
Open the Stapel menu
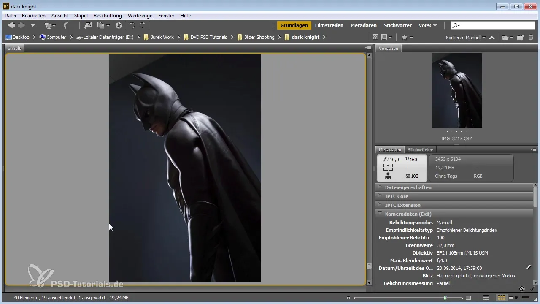pyautogui.click(x=81, y=16)
